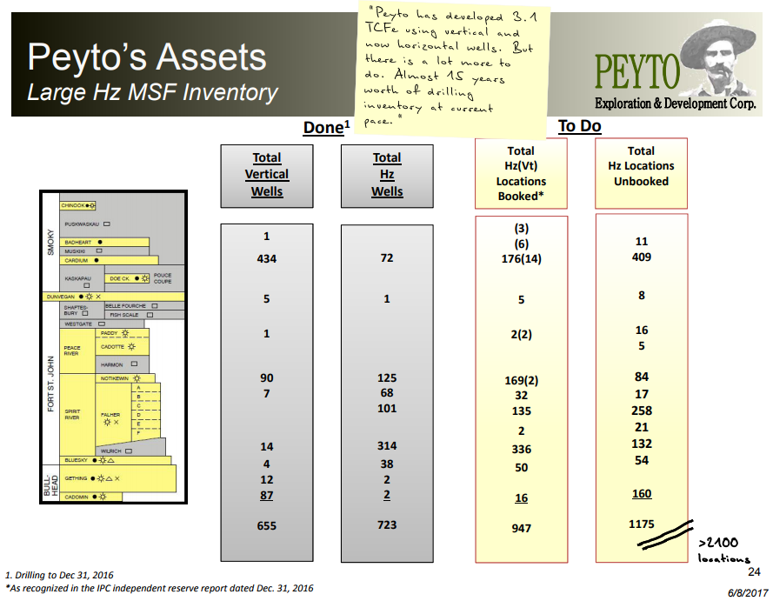Viewport: 773px width, 601px height.
Task: Select the Vertical Wells total 655
Action: point(267,526)
